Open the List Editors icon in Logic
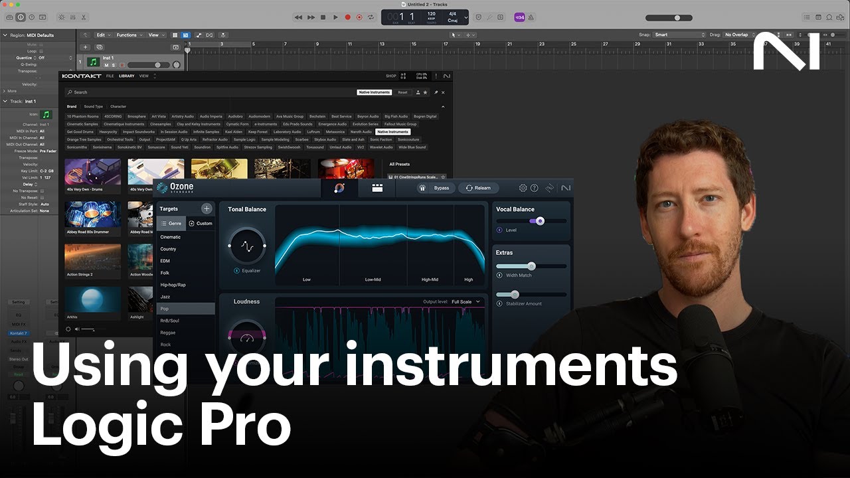The width and height of the screenshot is (850, 478). tap(806, 17)
